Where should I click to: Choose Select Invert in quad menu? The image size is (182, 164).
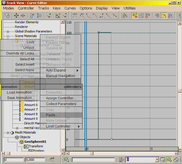20,65
